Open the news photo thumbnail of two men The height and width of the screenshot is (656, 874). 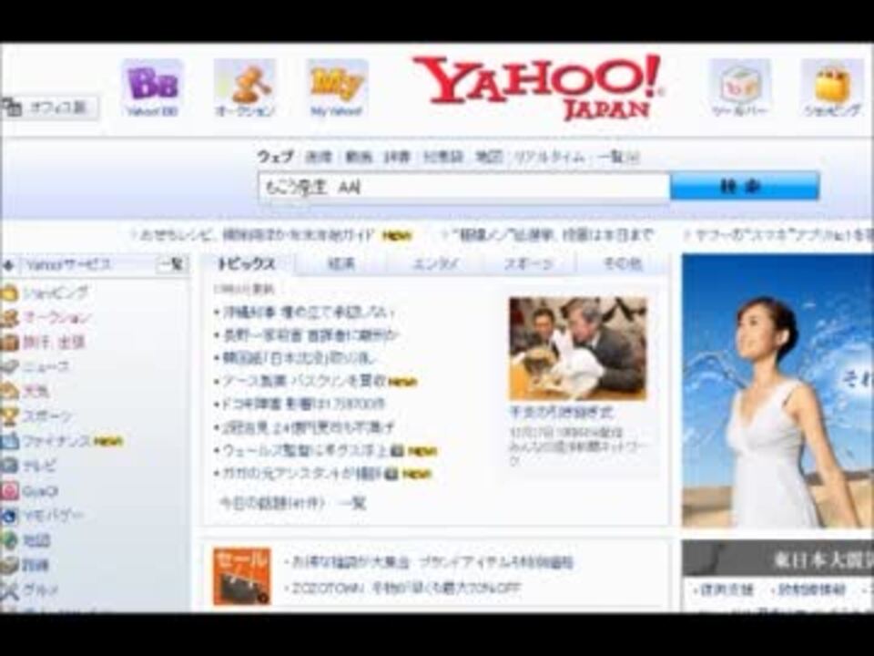click(x=578, y=348)
